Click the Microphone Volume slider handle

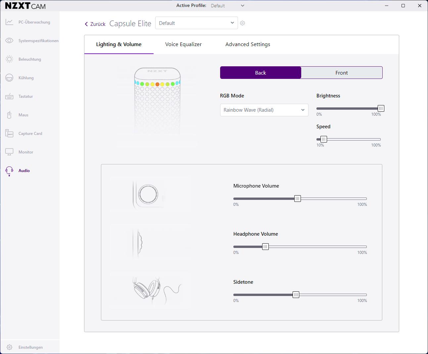pos(298,199)
